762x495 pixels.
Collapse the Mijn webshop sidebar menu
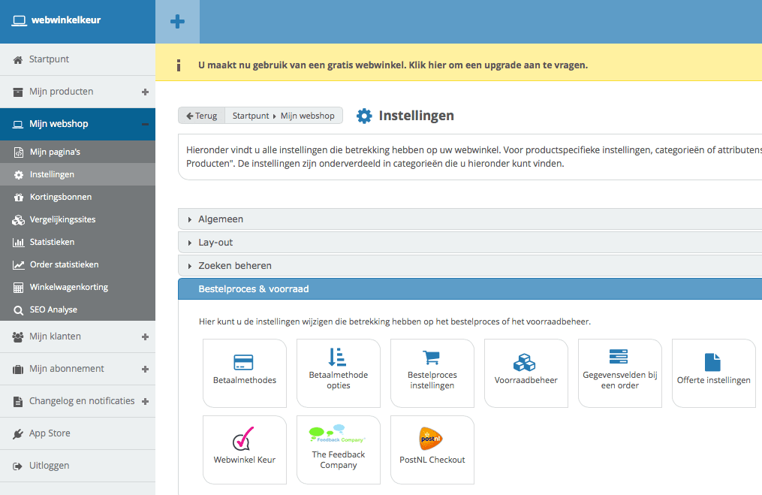145,124
